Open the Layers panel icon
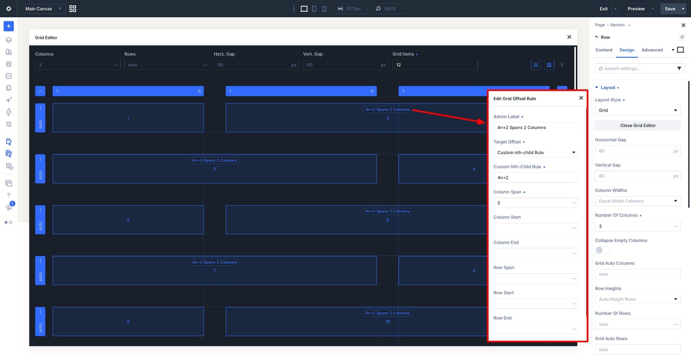The image size is (691, 358). [8, 40]
